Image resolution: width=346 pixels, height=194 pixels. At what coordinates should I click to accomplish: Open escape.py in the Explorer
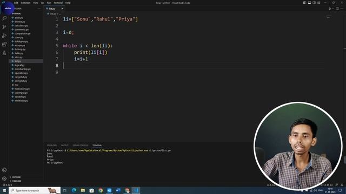[19, 45]
